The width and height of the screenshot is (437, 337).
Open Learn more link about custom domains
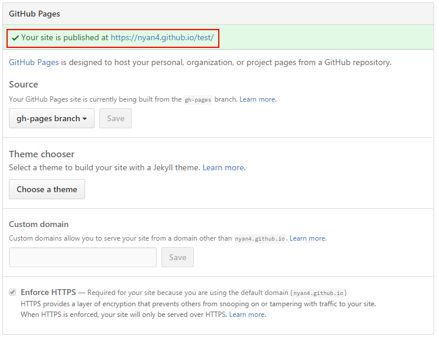tap(307, 238)
